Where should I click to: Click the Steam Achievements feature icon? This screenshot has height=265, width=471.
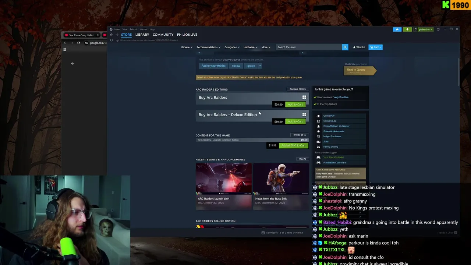tap(319, 131)
